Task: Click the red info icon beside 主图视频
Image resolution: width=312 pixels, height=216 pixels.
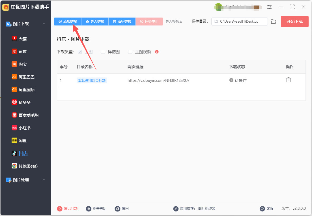Action: point(157,52)
